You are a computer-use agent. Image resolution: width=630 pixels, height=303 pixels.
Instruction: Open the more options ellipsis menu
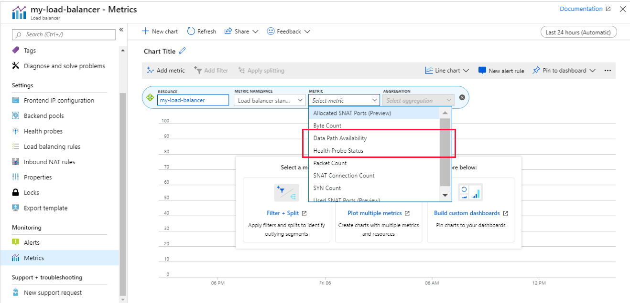pos(608,70)
